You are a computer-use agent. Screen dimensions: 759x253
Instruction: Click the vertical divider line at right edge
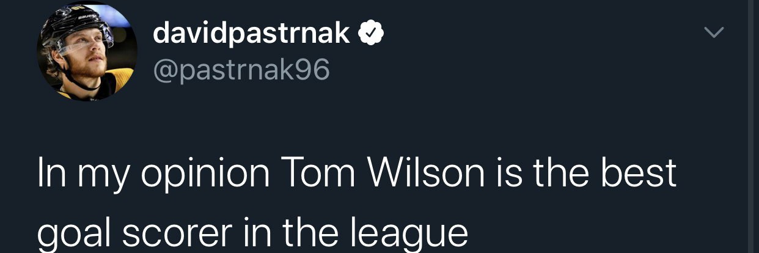point(752,127)
